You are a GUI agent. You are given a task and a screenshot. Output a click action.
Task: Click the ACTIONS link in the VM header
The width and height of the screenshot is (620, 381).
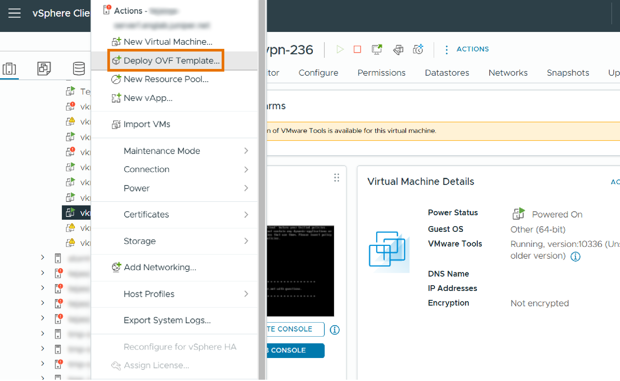(472, 49)
